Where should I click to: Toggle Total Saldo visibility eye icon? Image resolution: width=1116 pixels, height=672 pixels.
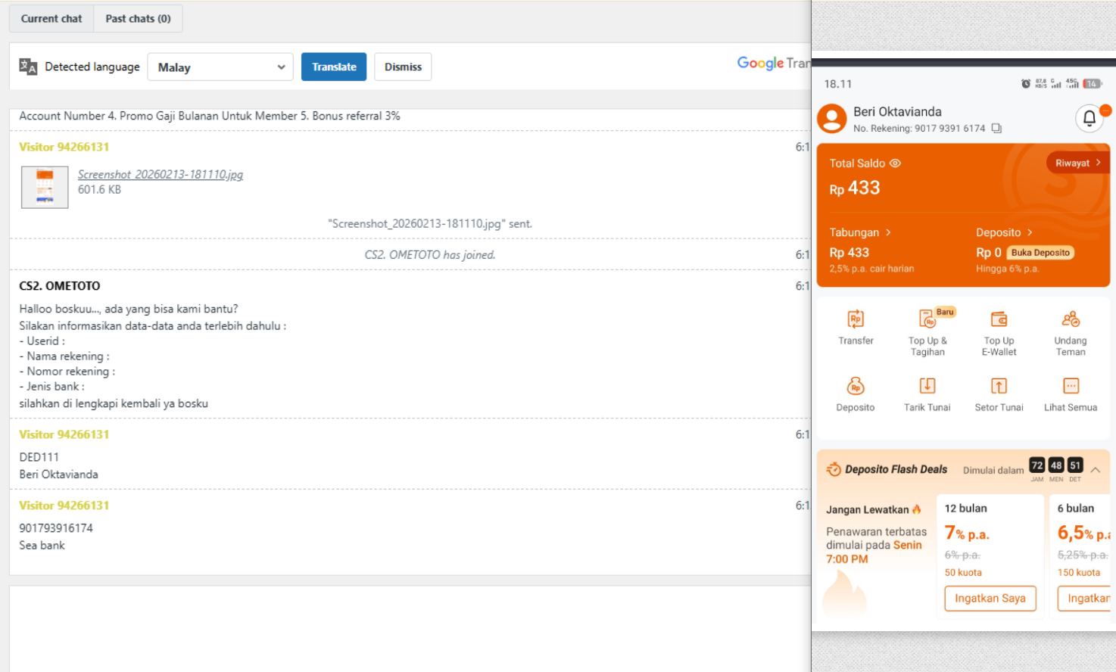tap(895, 163)
